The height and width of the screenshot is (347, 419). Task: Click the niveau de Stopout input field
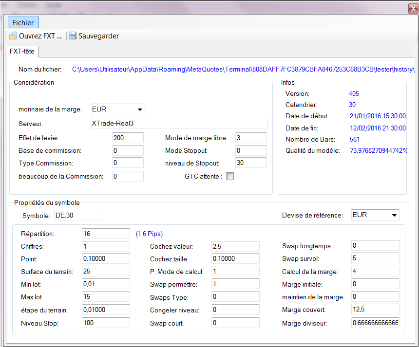251,163
